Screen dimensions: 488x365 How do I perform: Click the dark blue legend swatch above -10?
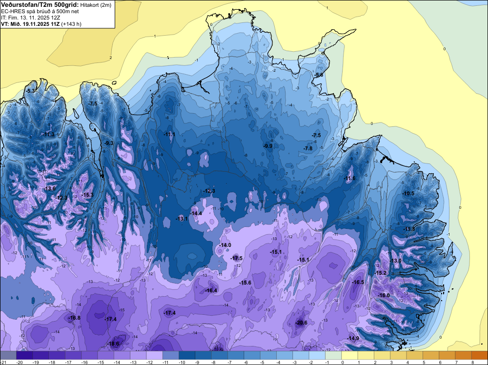tap(187, 355)
